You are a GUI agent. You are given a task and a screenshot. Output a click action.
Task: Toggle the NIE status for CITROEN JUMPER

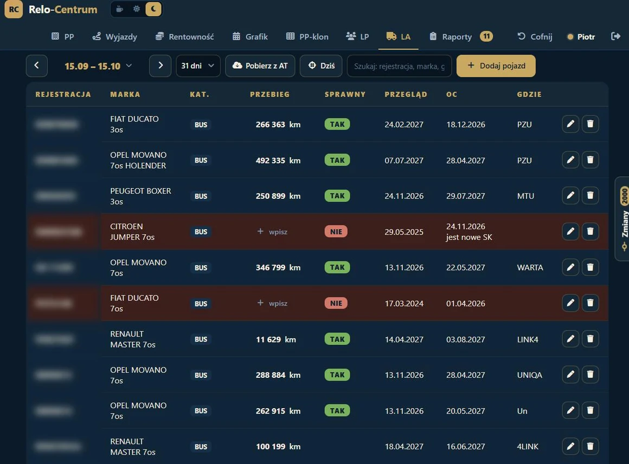[336, 231]
